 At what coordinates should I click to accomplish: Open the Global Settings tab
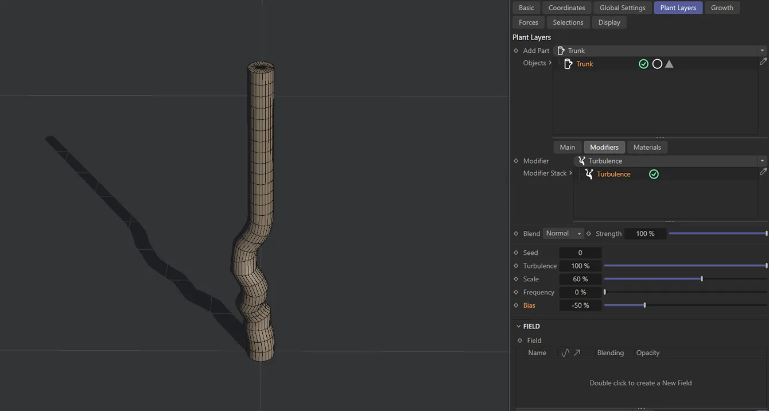[x=622, y=7]
